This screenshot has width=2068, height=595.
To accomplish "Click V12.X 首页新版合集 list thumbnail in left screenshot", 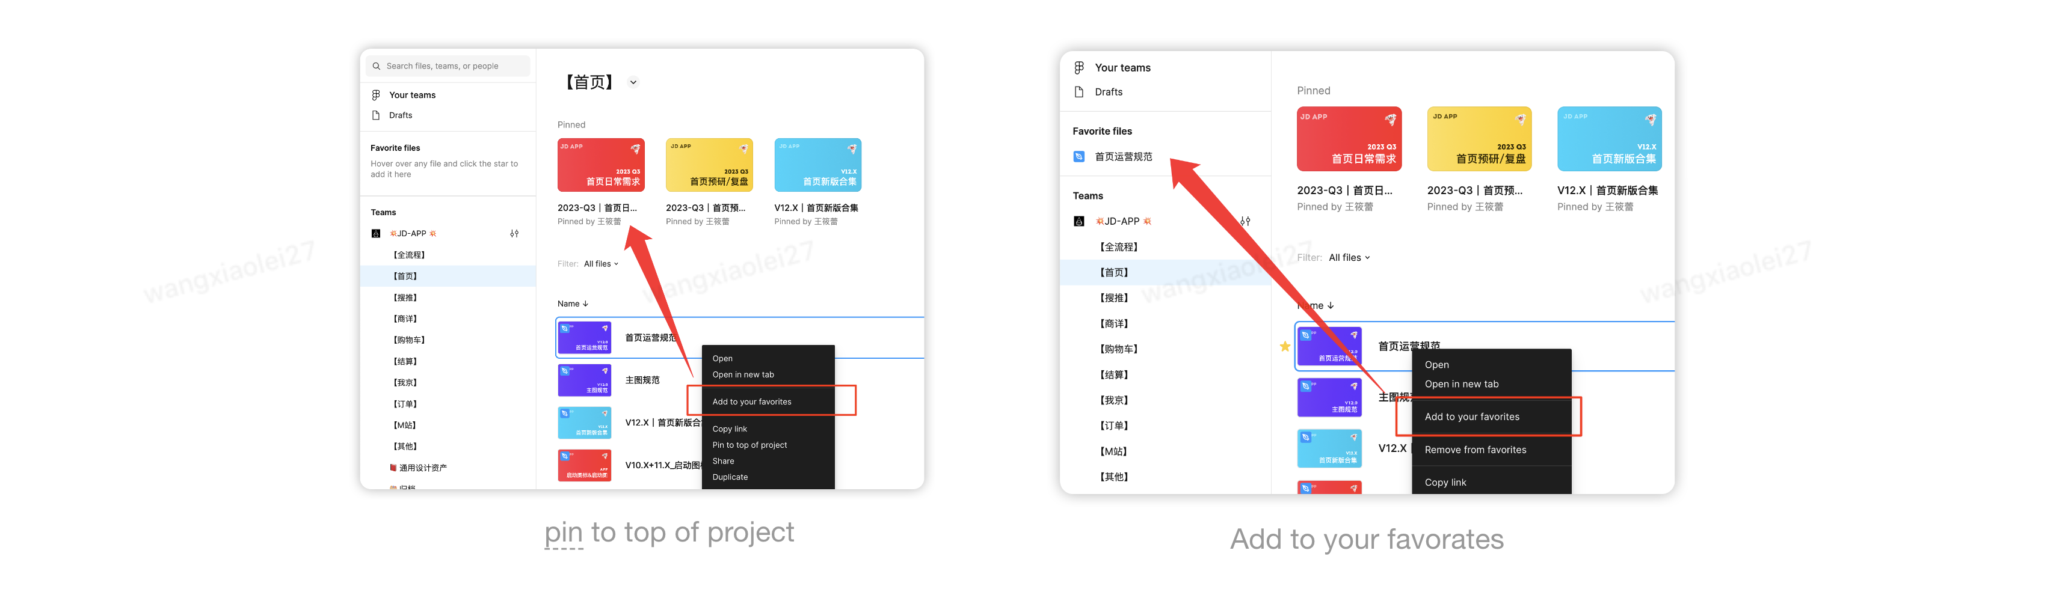I will pos(585,423).
